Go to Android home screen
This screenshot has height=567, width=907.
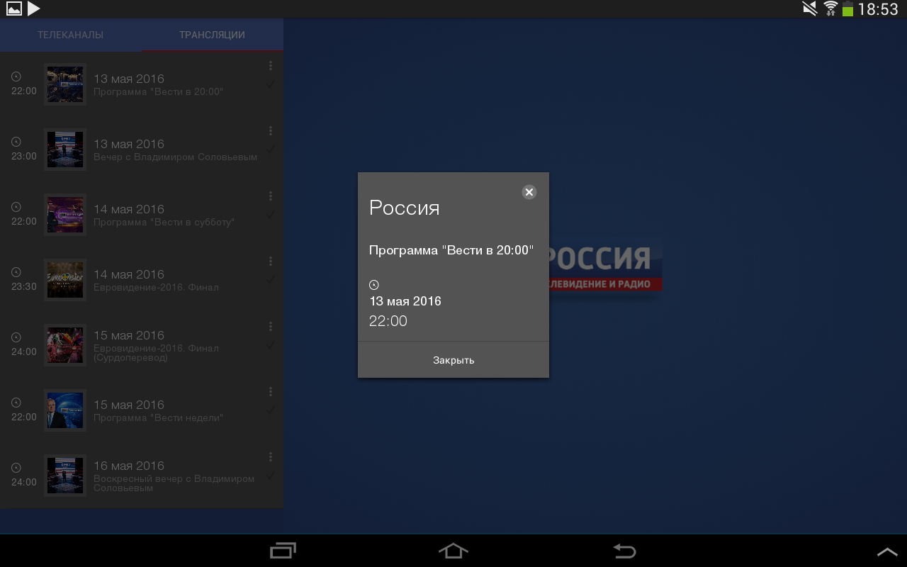pos(453,551)
